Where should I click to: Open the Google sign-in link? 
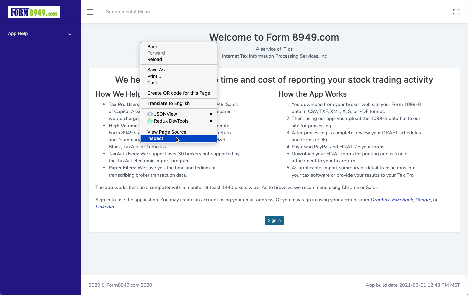423,200
